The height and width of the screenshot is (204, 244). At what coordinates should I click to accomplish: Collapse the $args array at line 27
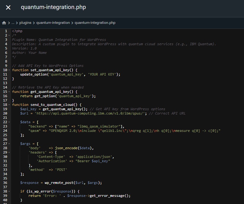click(x=9, y=144)
